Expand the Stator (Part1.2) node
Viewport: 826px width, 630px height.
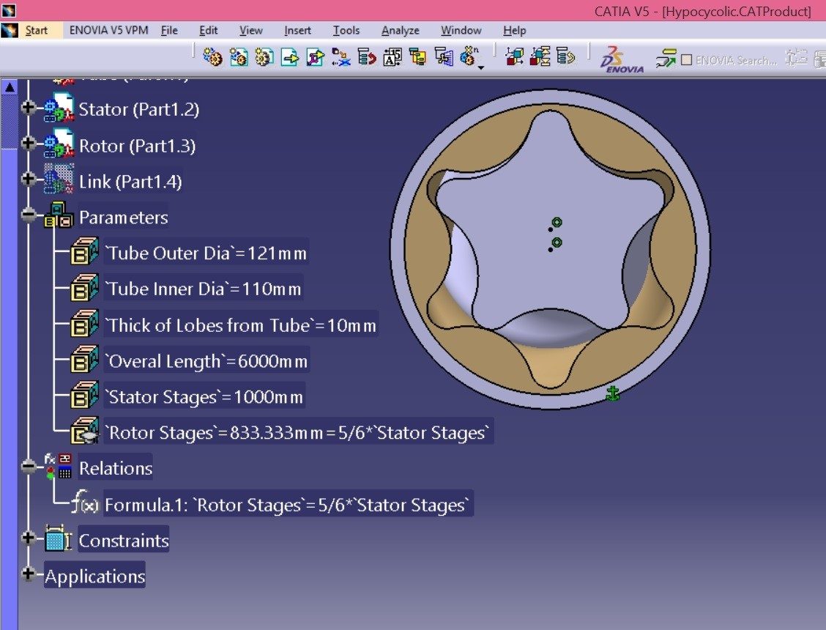(29, 108)
